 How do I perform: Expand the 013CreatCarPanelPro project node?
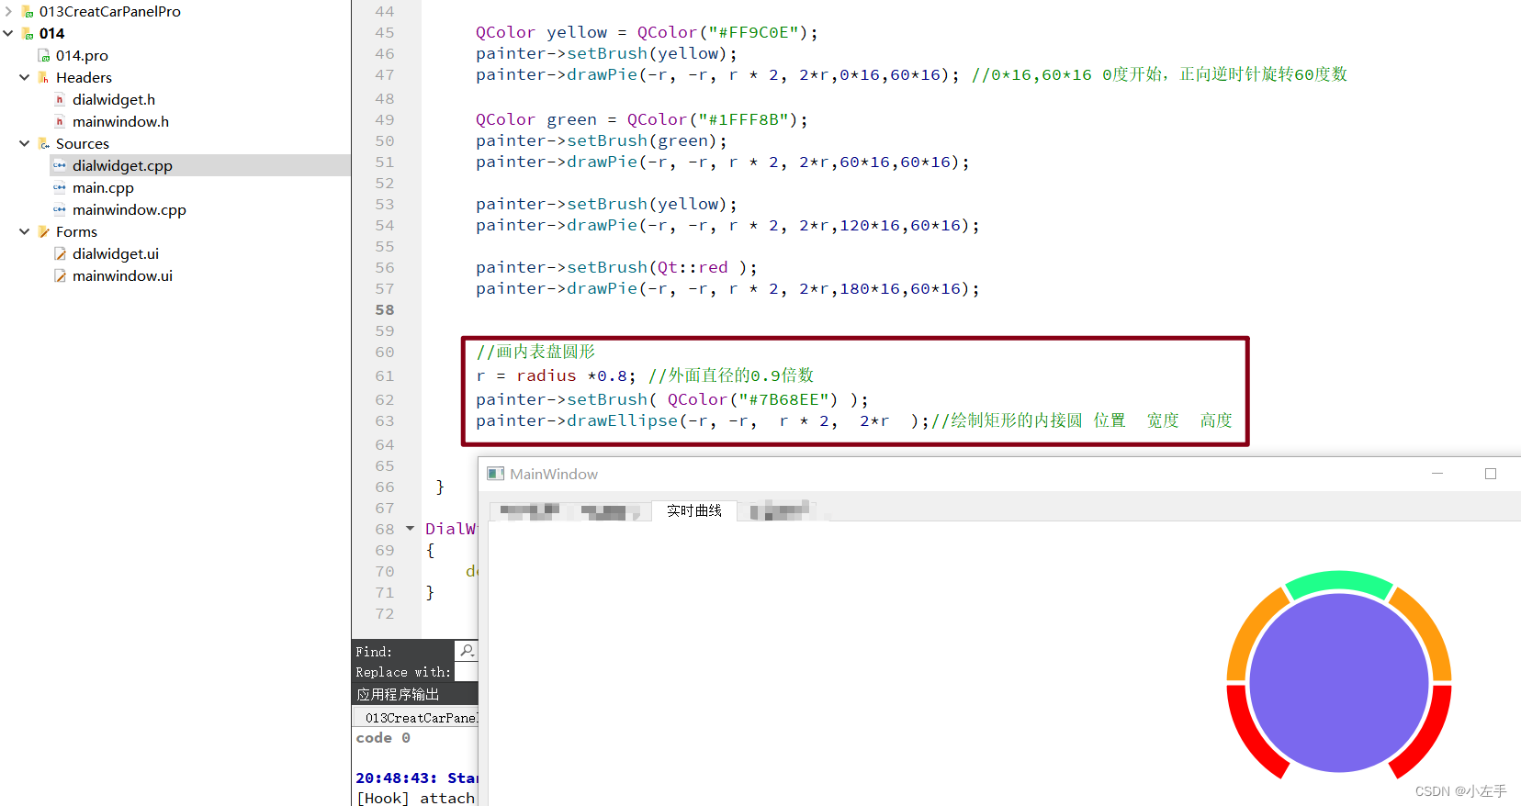click(9, 11)
